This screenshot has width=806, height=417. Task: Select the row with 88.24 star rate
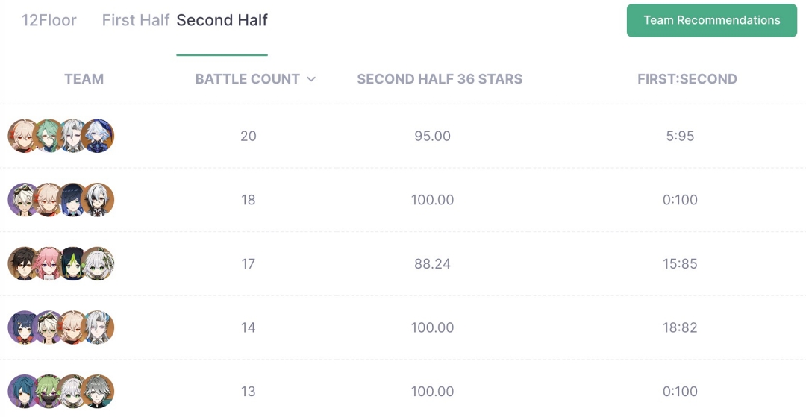point(403,263)
